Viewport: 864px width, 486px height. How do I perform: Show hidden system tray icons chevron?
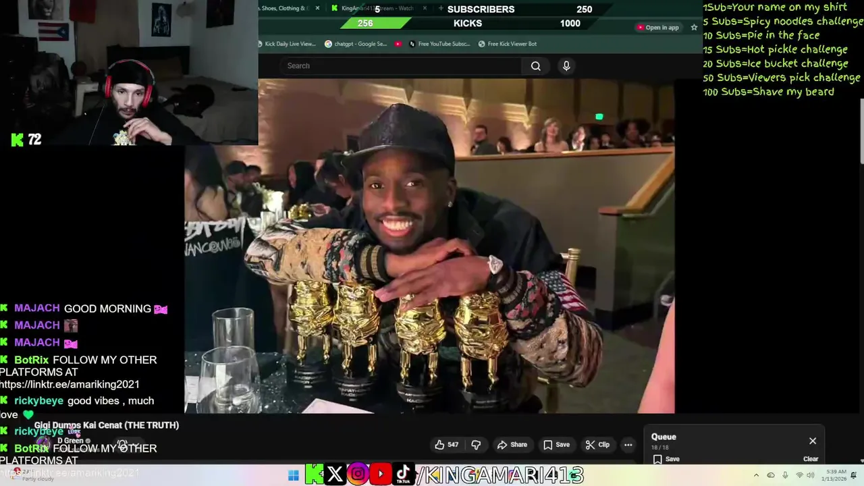[756, 475]
